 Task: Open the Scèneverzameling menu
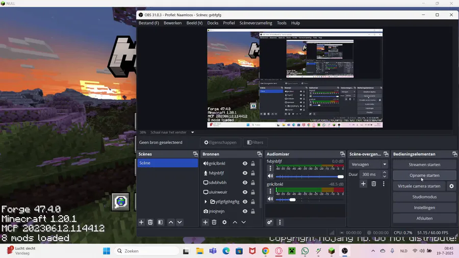[256, 23]
